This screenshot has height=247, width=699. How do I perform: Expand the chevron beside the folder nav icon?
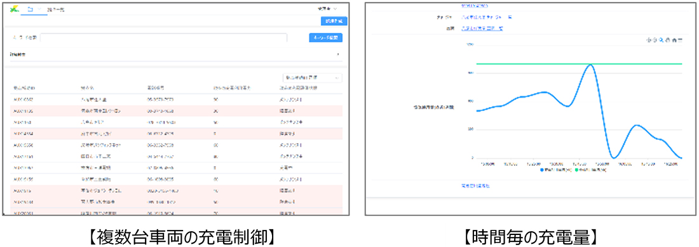point(39,9)
